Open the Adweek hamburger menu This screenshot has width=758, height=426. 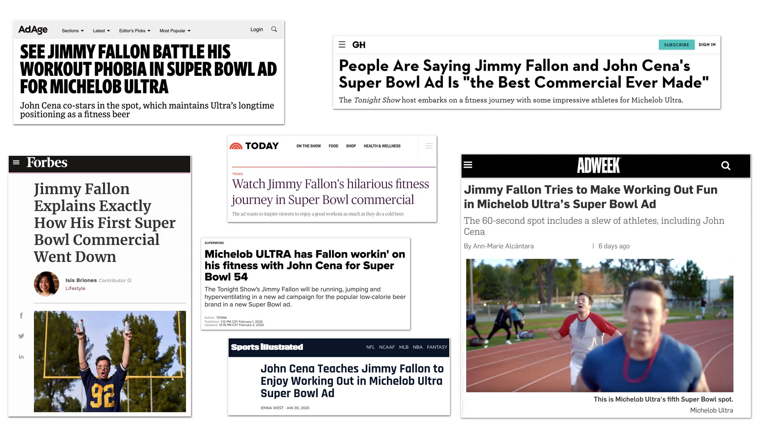pos(468,165)
